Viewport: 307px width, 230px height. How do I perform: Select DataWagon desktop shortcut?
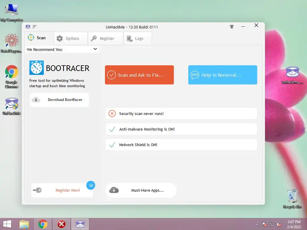(11, 43)
